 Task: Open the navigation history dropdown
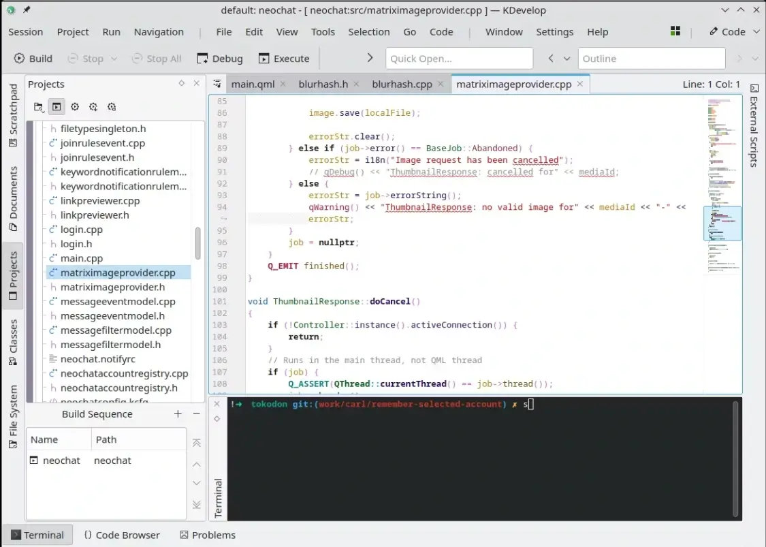(x=566, y=58)
